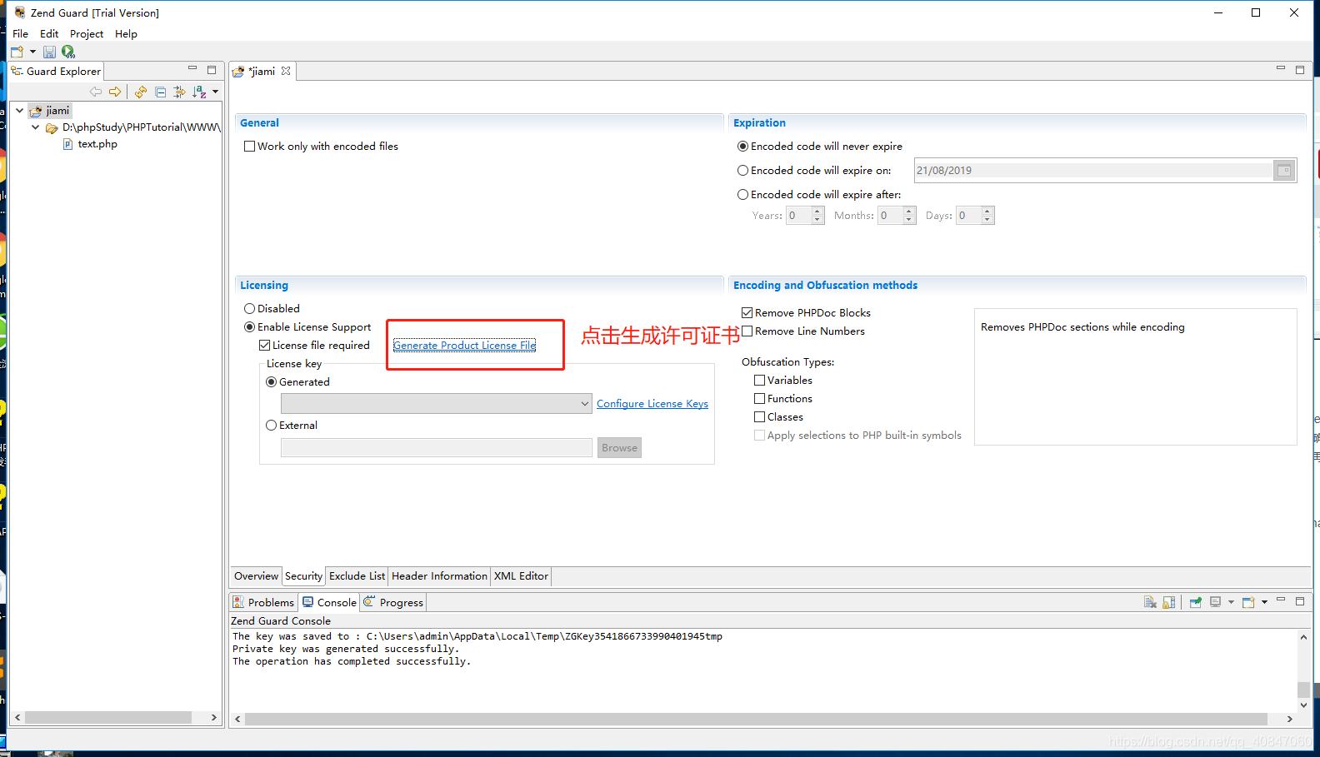1320x757 pixels.
Task: Toggle the console Scroll Lock icon
Action: click(x=1169, y=602)
